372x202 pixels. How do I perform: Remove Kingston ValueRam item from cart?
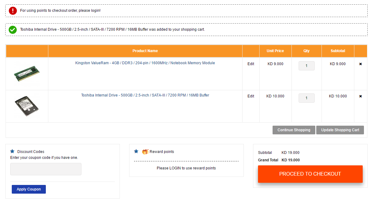(x=360, y=64)
